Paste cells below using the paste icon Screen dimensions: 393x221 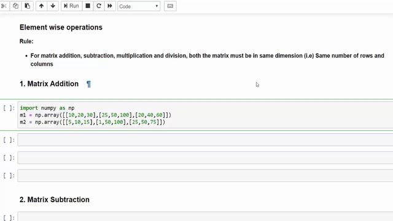(x=27, y=6)
